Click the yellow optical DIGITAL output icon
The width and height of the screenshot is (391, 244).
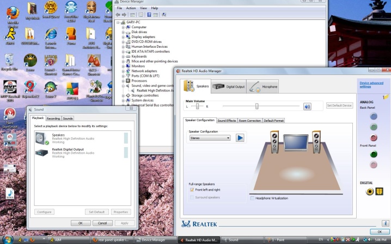[379, 191]
